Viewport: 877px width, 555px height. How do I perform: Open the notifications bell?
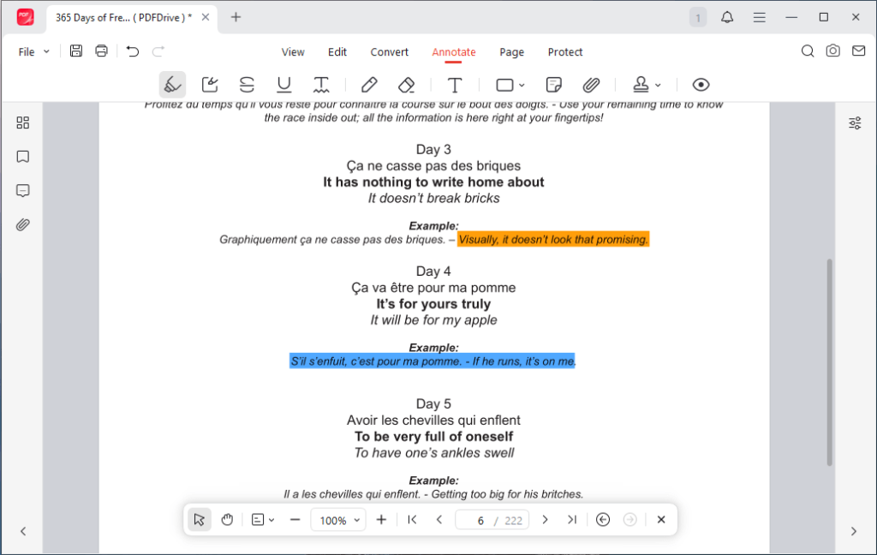727,17
